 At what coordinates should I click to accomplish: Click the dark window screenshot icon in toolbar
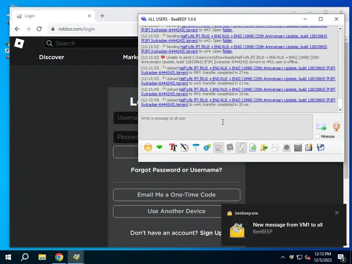tap(298, 147)
